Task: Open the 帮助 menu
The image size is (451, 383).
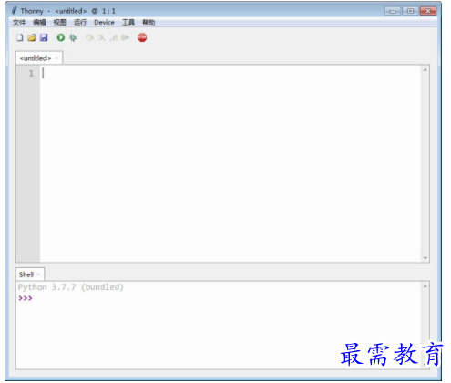Action: (149, 22)
